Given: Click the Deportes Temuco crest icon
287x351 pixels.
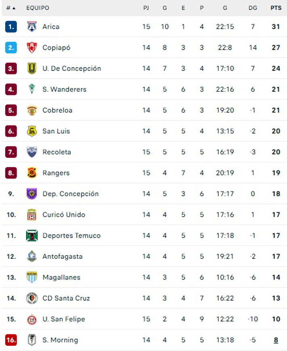Looking at the screenshot, I should point(32,236).
